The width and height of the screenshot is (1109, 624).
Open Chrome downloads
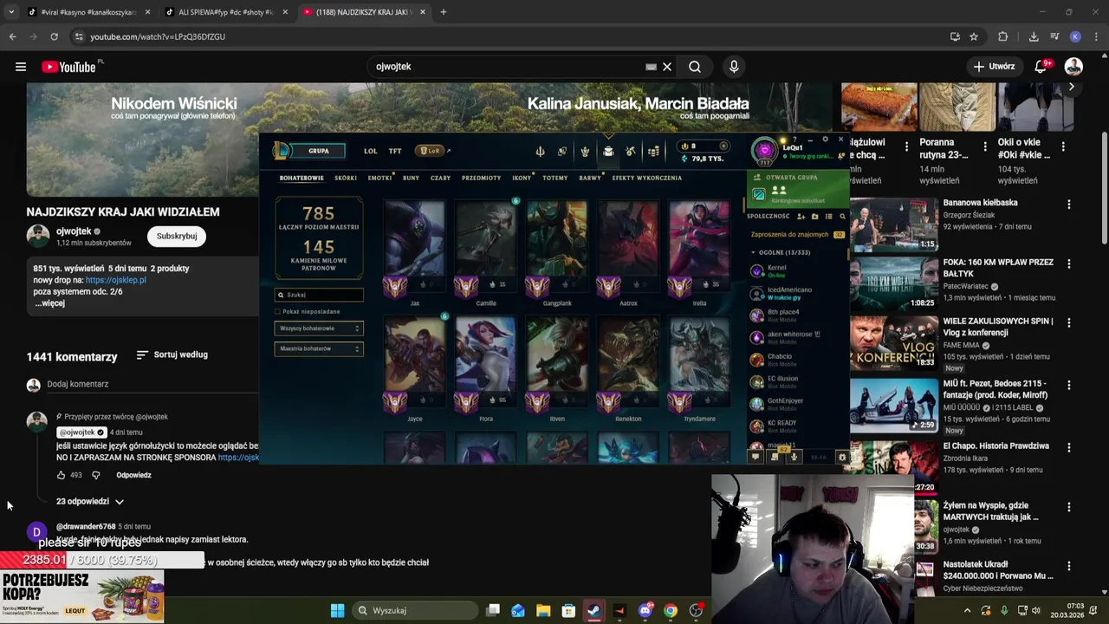(1034, 36)
